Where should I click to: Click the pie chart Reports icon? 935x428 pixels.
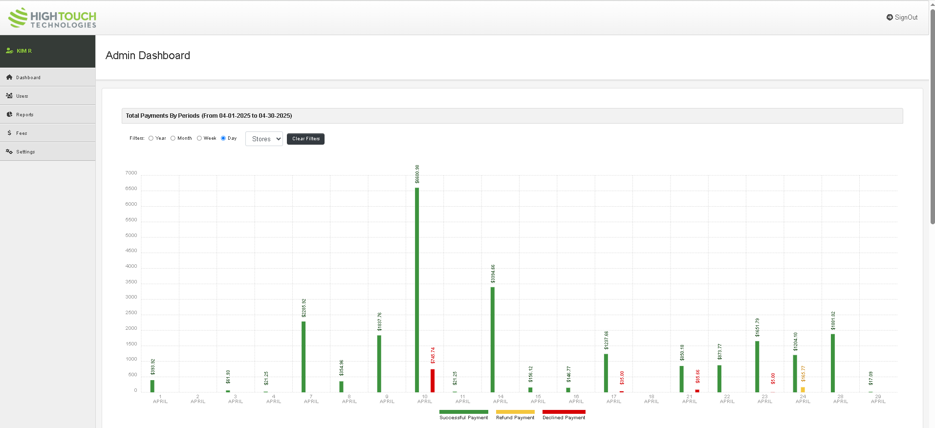9,114
